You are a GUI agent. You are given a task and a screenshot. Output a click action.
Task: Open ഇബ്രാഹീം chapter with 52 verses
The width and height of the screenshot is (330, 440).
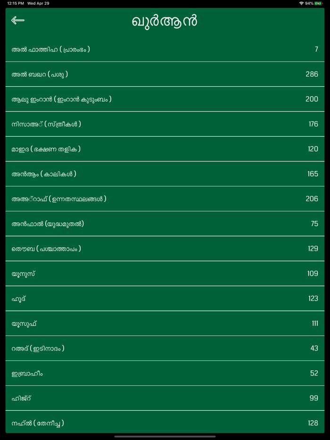pyautogui.click(x=165, y=374)
